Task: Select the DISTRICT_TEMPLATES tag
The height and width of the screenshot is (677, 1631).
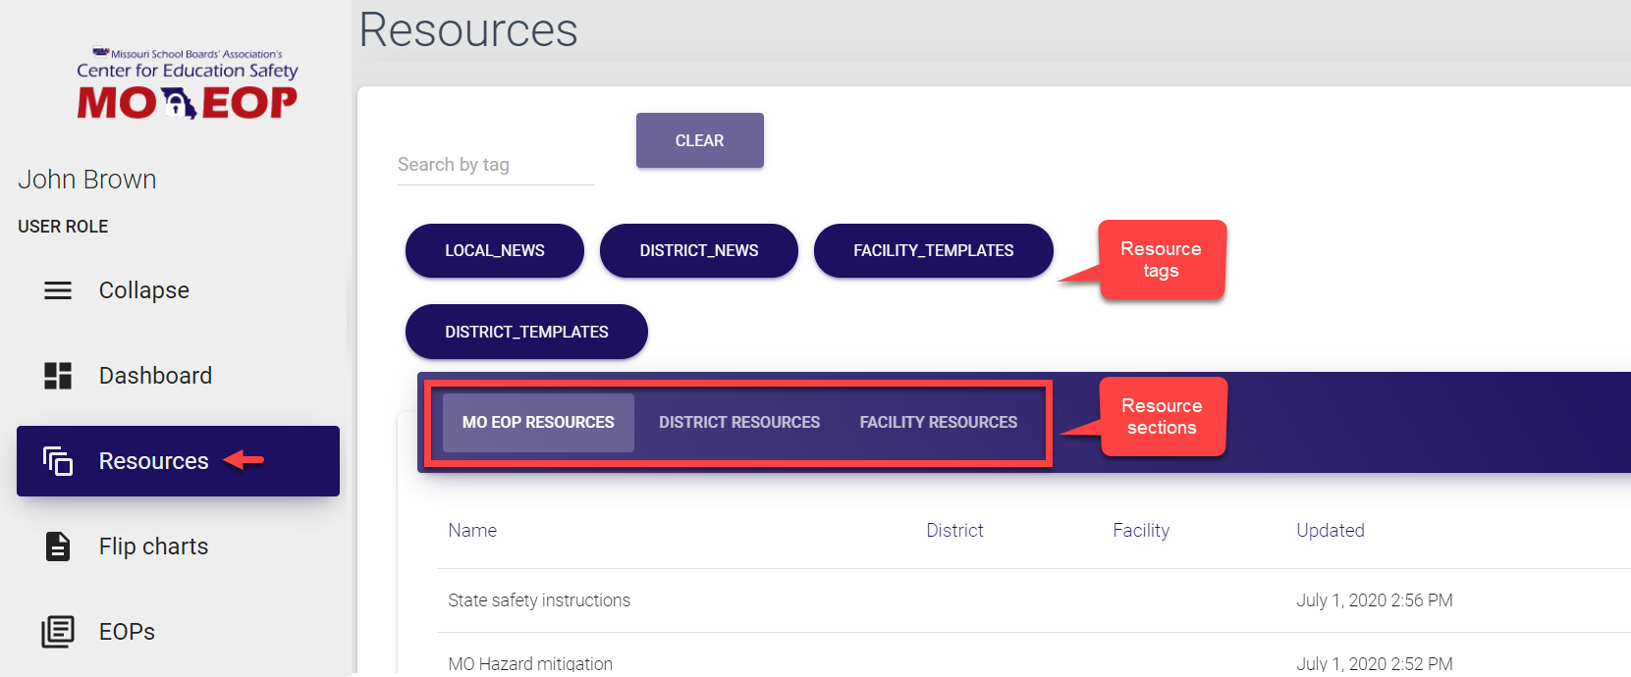Action: click(x=526, y=333)
